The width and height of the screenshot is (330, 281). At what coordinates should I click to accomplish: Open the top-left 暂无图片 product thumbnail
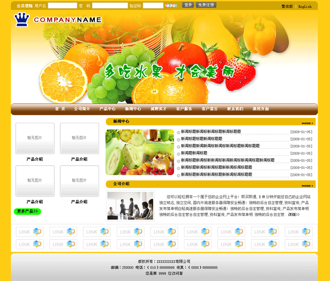35,138
